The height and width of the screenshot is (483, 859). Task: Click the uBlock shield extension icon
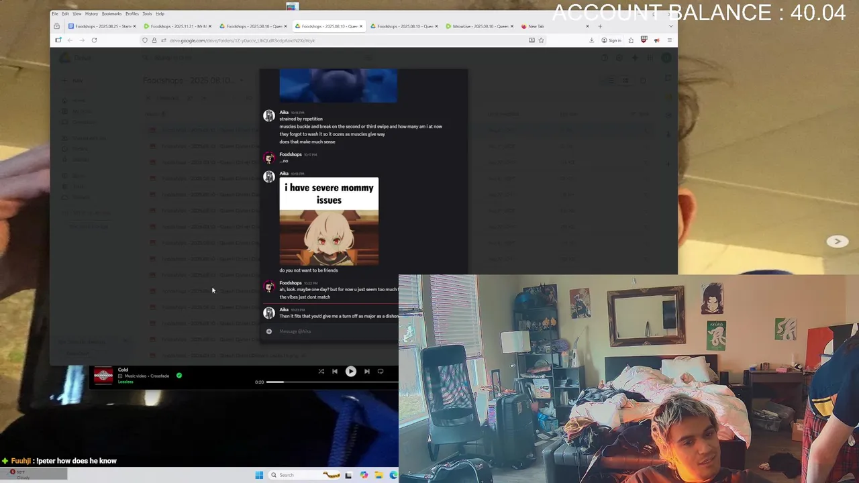coord(644,40)
